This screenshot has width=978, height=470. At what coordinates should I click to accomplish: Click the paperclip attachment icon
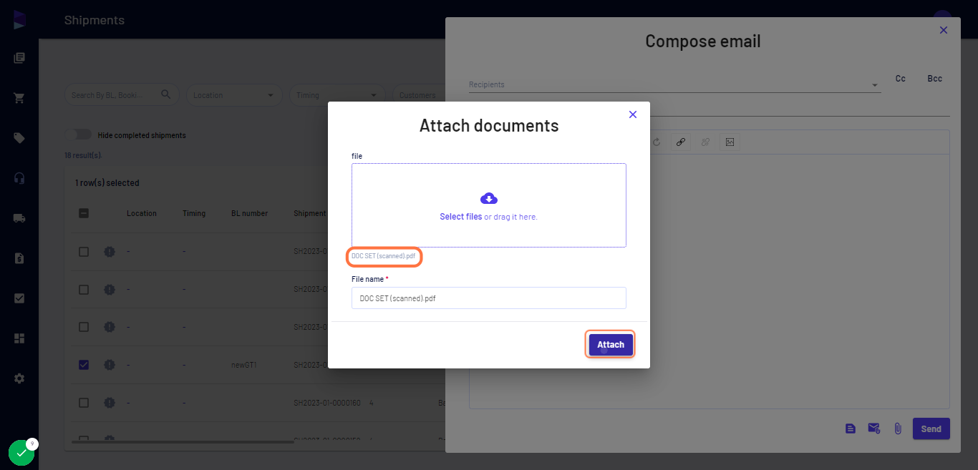coord(898,429)
